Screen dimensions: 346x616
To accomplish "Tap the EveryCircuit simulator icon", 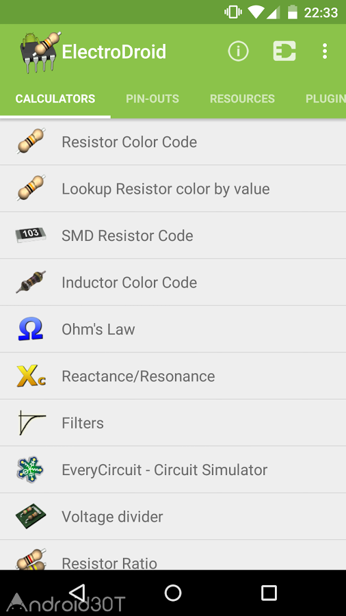I will coord(31,470).
